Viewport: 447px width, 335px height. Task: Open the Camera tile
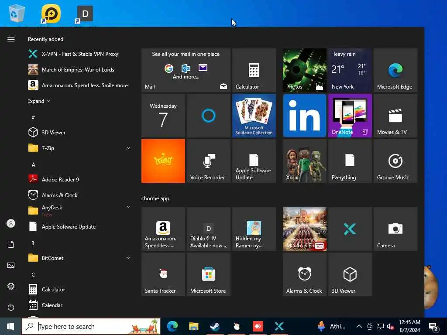tap(395, 229)
